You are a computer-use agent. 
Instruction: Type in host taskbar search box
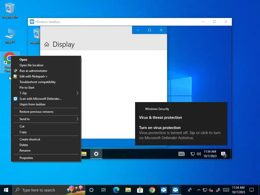click(x=49, y=190)
